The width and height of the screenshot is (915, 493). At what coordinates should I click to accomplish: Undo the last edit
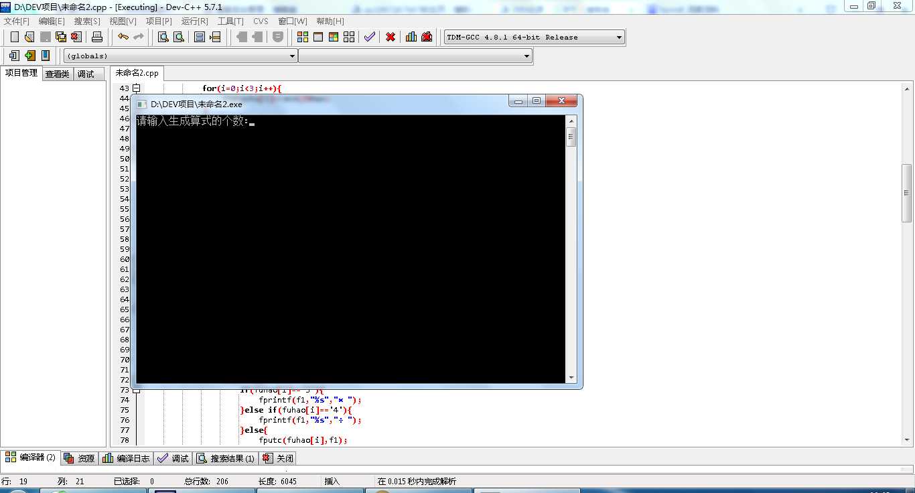coord(123,37)
